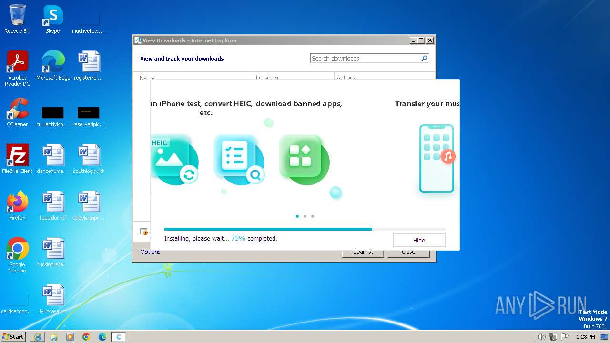
Task: Click search magnifier in downloads window
Action: click(424, 58)
